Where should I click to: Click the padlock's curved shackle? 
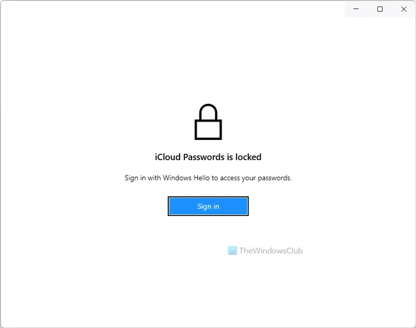208,109
